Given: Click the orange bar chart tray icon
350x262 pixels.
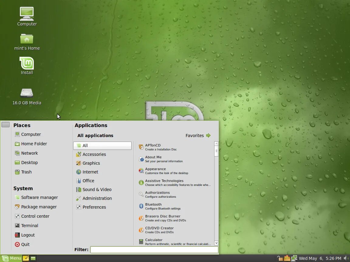Looking at the screenshot, I should click(x=287, y=258).
